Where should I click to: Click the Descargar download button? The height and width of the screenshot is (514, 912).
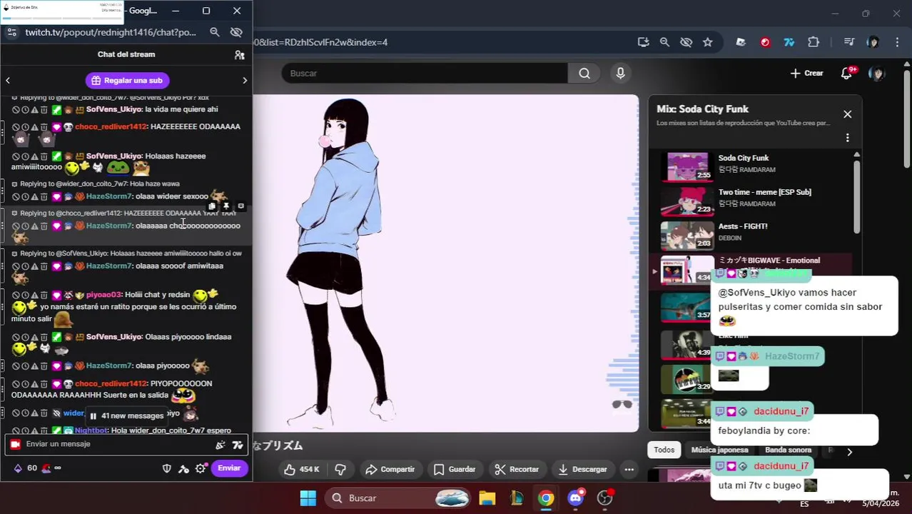[x=582, y=469]
